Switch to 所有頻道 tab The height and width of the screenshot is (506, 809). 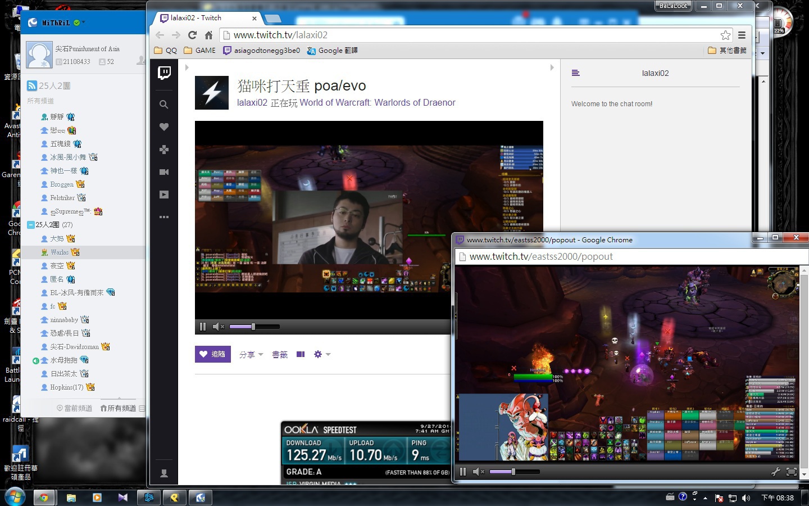click(118, 408)
